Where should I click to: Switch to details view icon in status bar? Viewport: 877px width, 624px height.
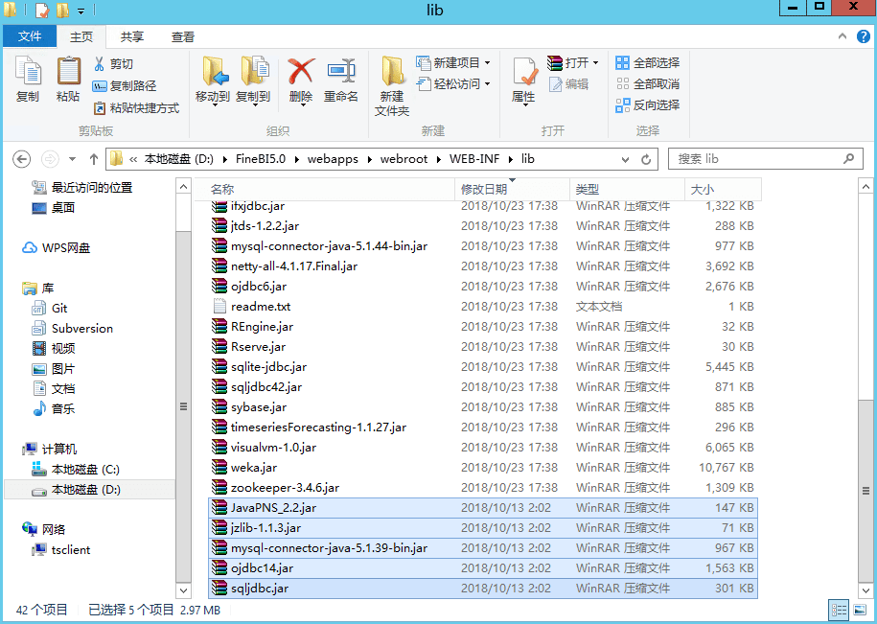coord(839,610)
